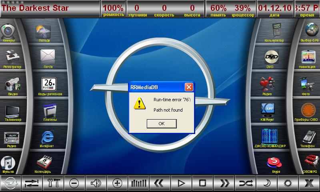Viewport: 320px width, 192px height.
Task: Launch the DVD disc icon
Action: pyautogui.click(x=272, y=57)
